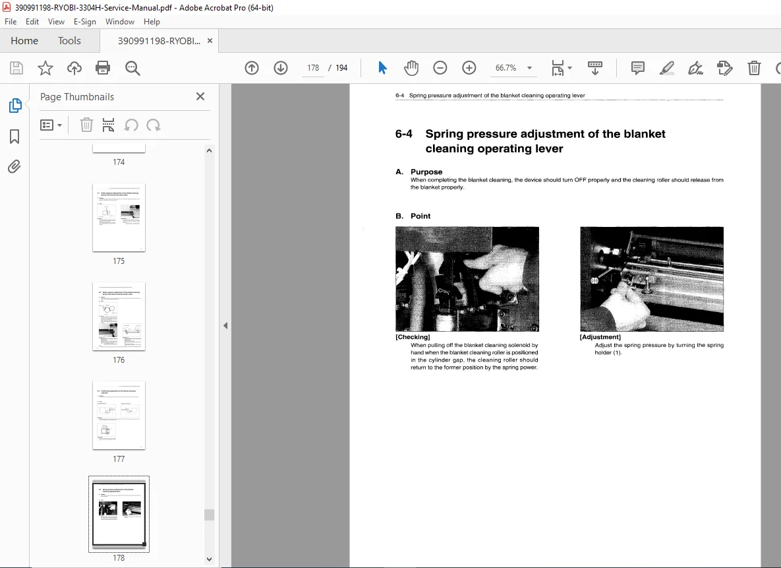Collapse the navigation pane with the side arrow
Screen dimensions: 781x568
click(x=225, y=326)
